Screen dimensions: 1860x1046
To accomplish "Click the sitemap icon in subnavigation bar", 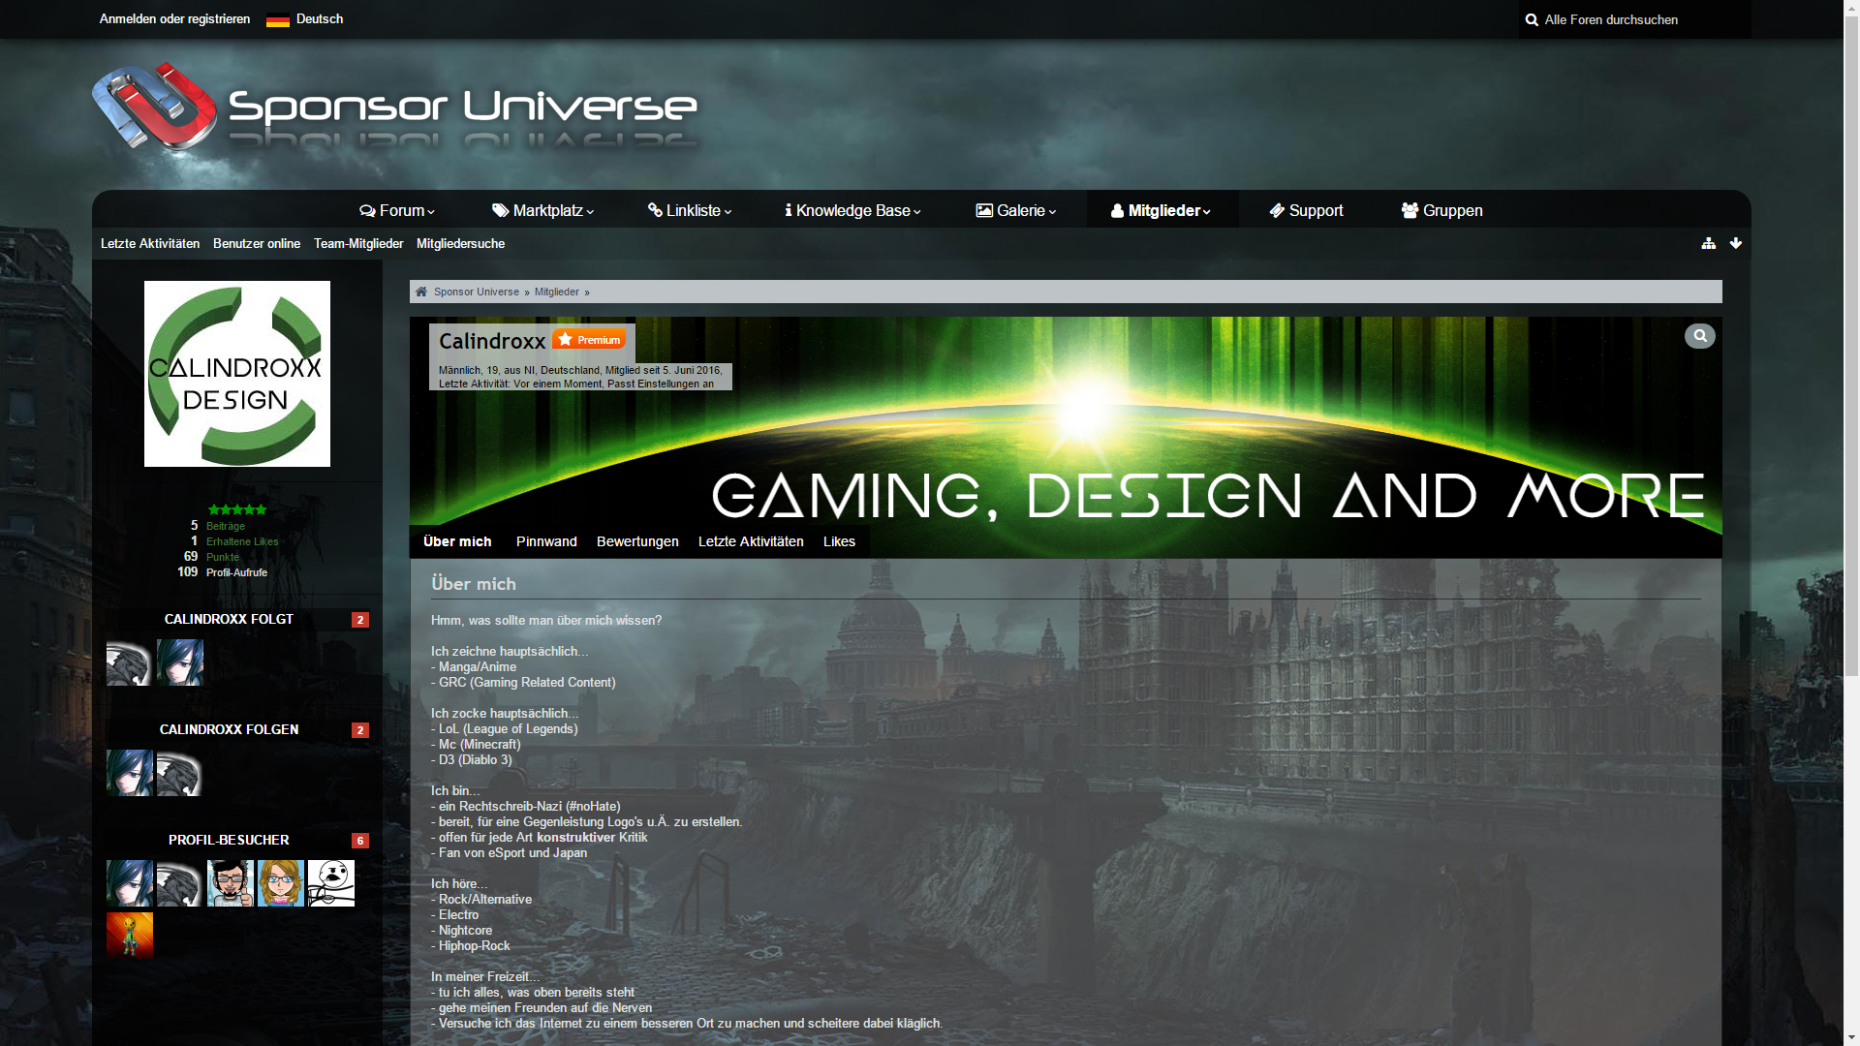I will pyautogui.click(x=1708, y=243).
